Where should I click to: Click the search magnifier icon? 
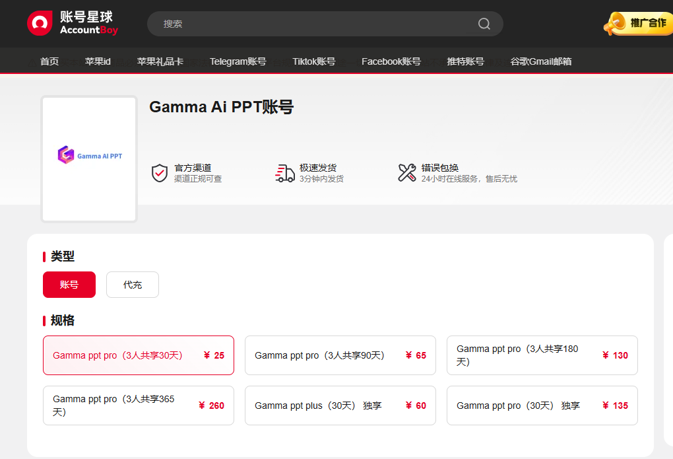[484, 24]
